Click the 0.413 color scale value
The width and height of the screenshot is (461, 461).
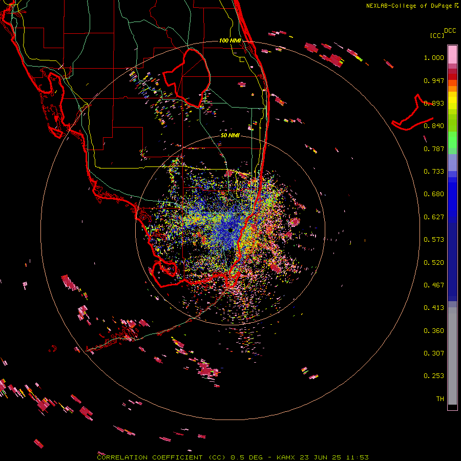(434, 308)
